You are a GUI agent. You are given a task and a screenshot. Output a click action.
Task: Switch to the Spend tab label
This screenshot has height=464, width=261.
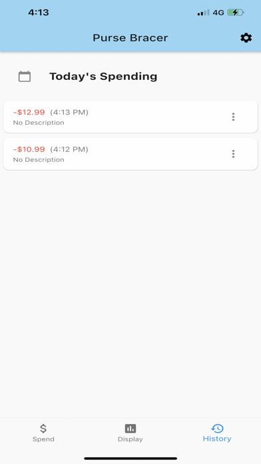pos(43,439)
